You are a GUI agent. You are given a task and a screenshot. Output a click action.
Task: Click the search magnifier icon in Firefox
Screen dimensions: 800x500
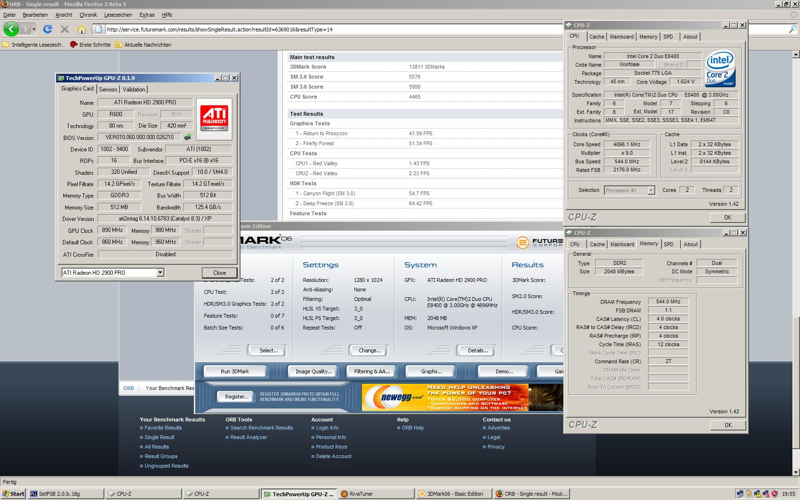tap(793, 29)
